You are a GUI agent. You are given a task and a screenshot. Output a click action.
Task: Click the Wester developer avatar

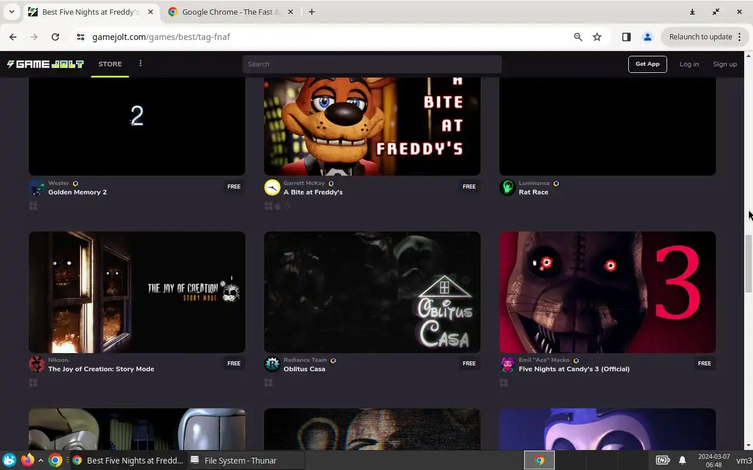(x=37, y=187)
